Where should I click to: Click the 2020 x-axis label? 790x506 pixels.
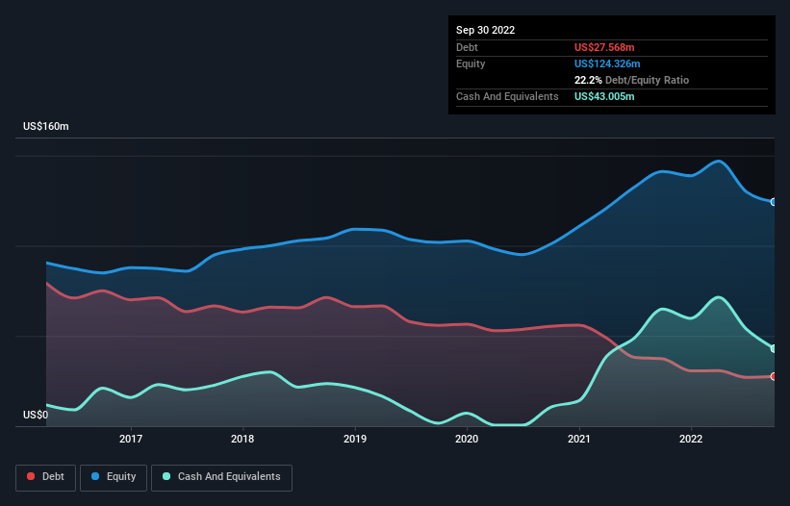tap(467, 439)
